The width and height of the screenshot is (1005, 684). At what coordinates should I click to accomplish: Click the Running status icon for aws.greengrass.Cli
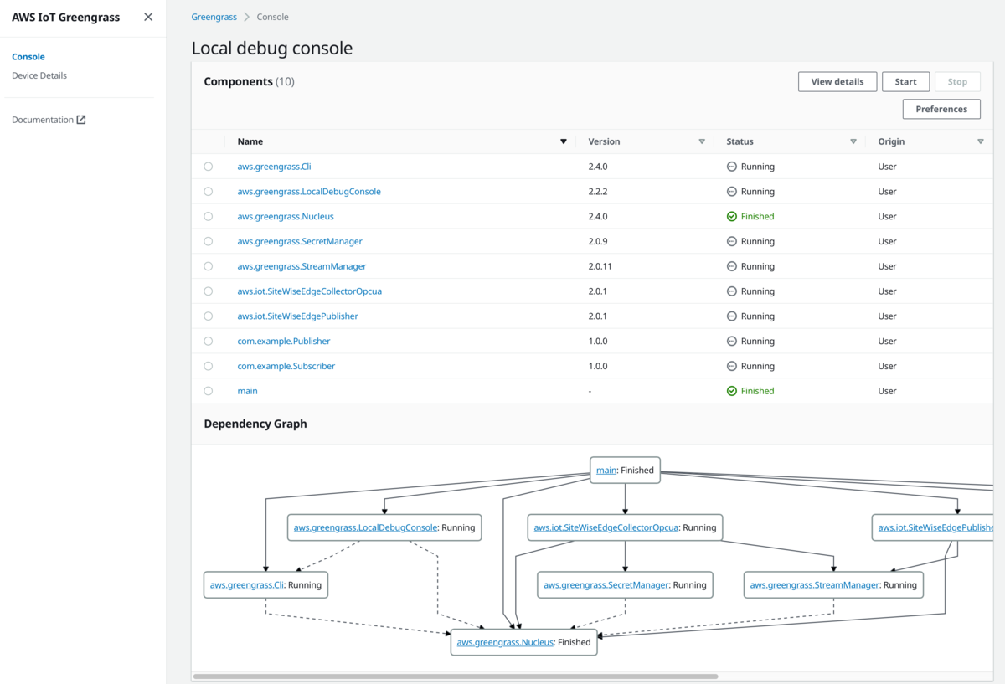coord(732,167)
